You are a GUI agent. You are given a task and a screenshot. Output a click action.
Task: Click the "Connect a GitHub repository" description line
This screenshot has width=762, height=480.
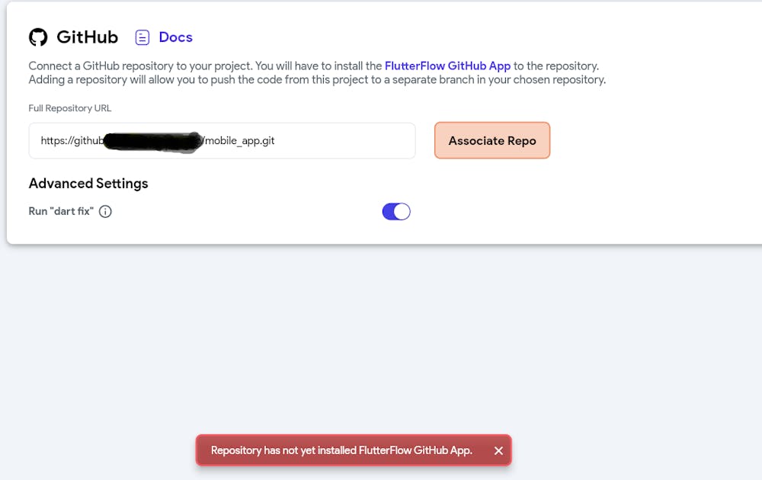(206, 66)
